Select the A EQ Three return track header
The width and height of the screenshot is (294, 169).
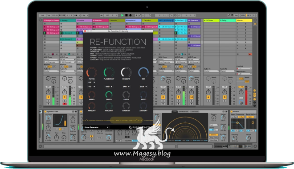pyautogui.click(x=211, y=20)
